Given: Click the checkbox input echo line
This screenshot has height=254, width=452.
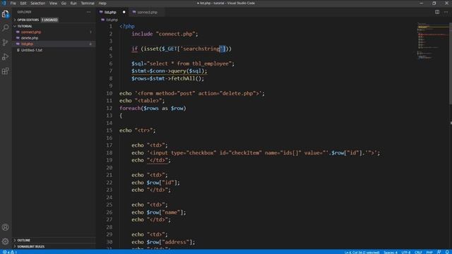Looking at the screenshot, I should tap(256, 153).
